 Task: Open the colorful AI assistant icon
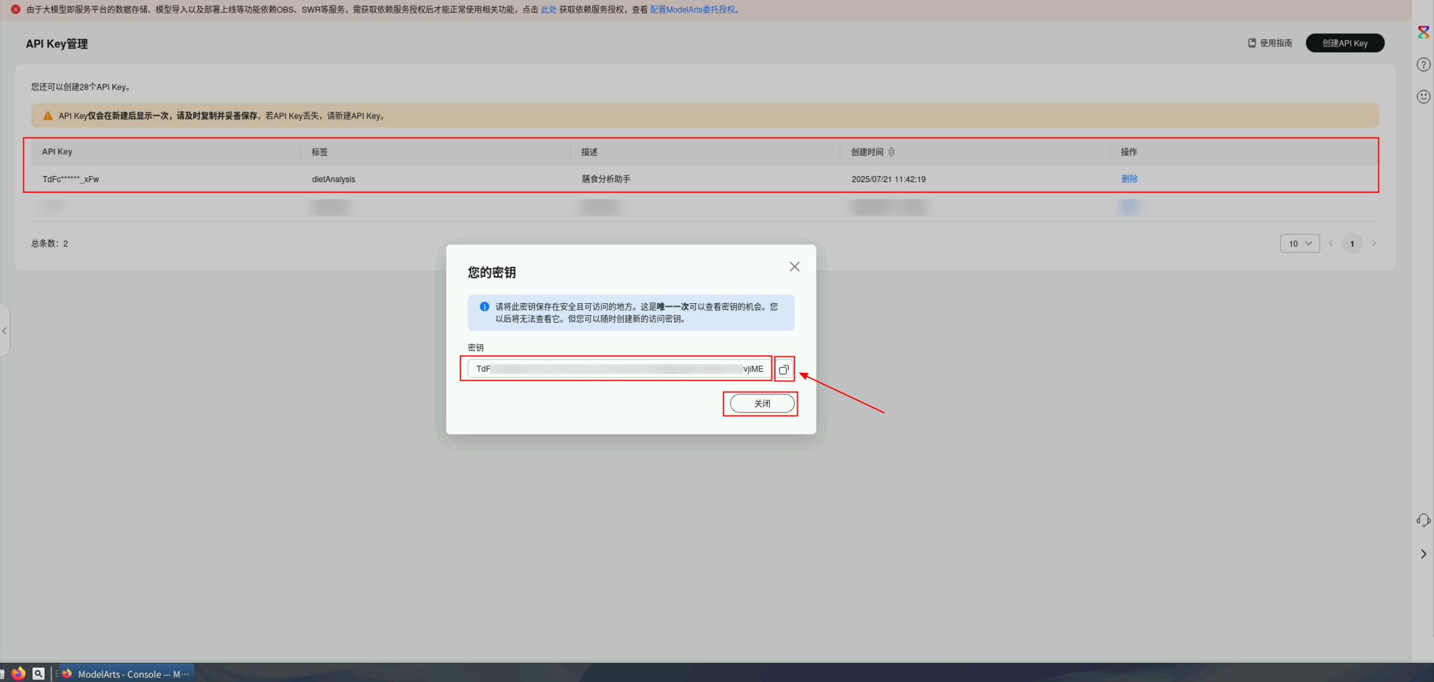point(1423,32)
